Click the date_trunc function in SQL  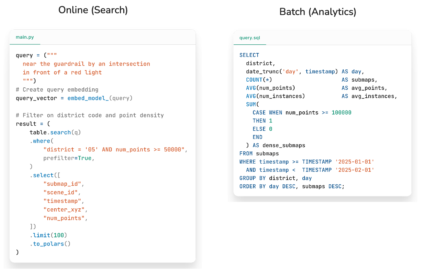pos(263,72)
